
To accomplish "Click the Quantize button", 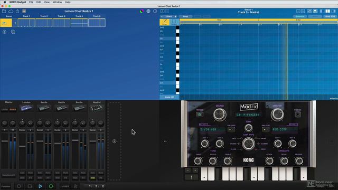I will [x=300, y=16].
